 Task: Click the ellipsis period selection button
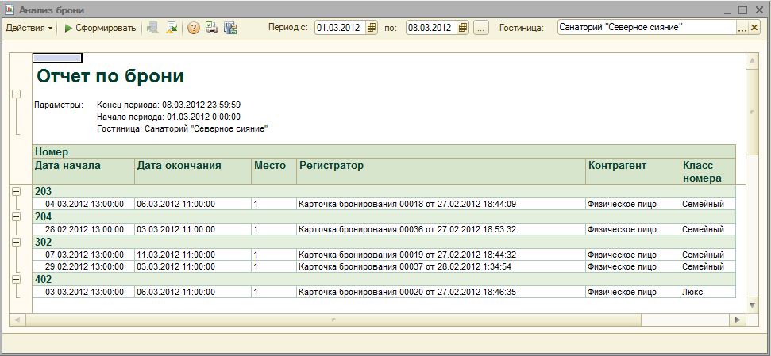[x=481, y=28]
